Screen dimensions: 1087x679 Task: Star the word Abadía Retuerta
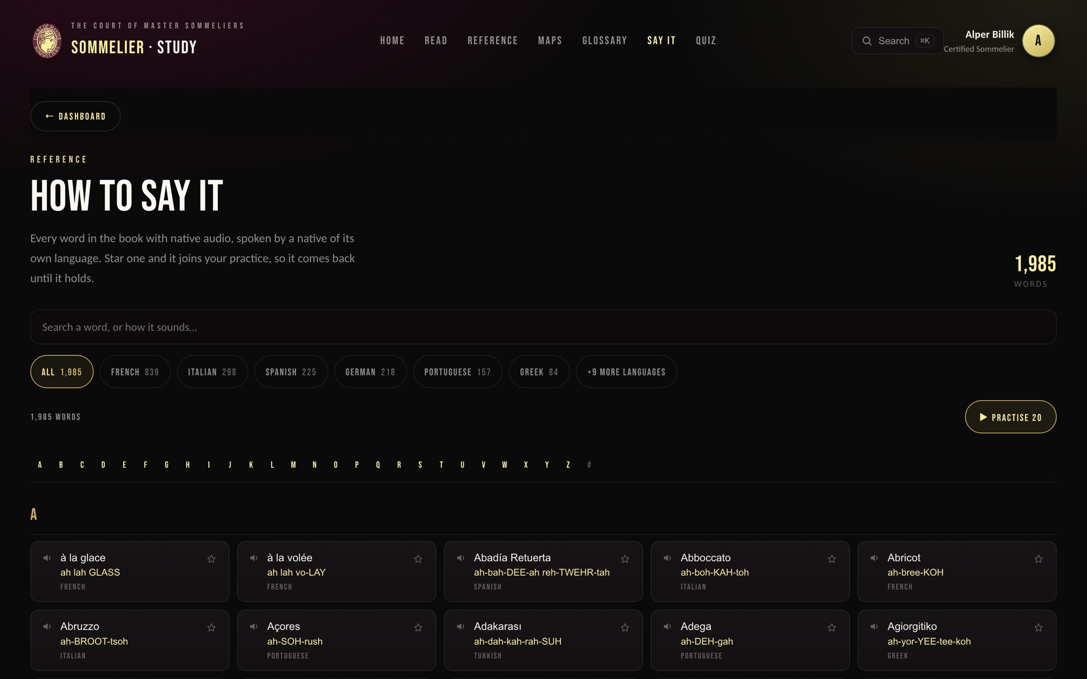[x=625, y=559]
